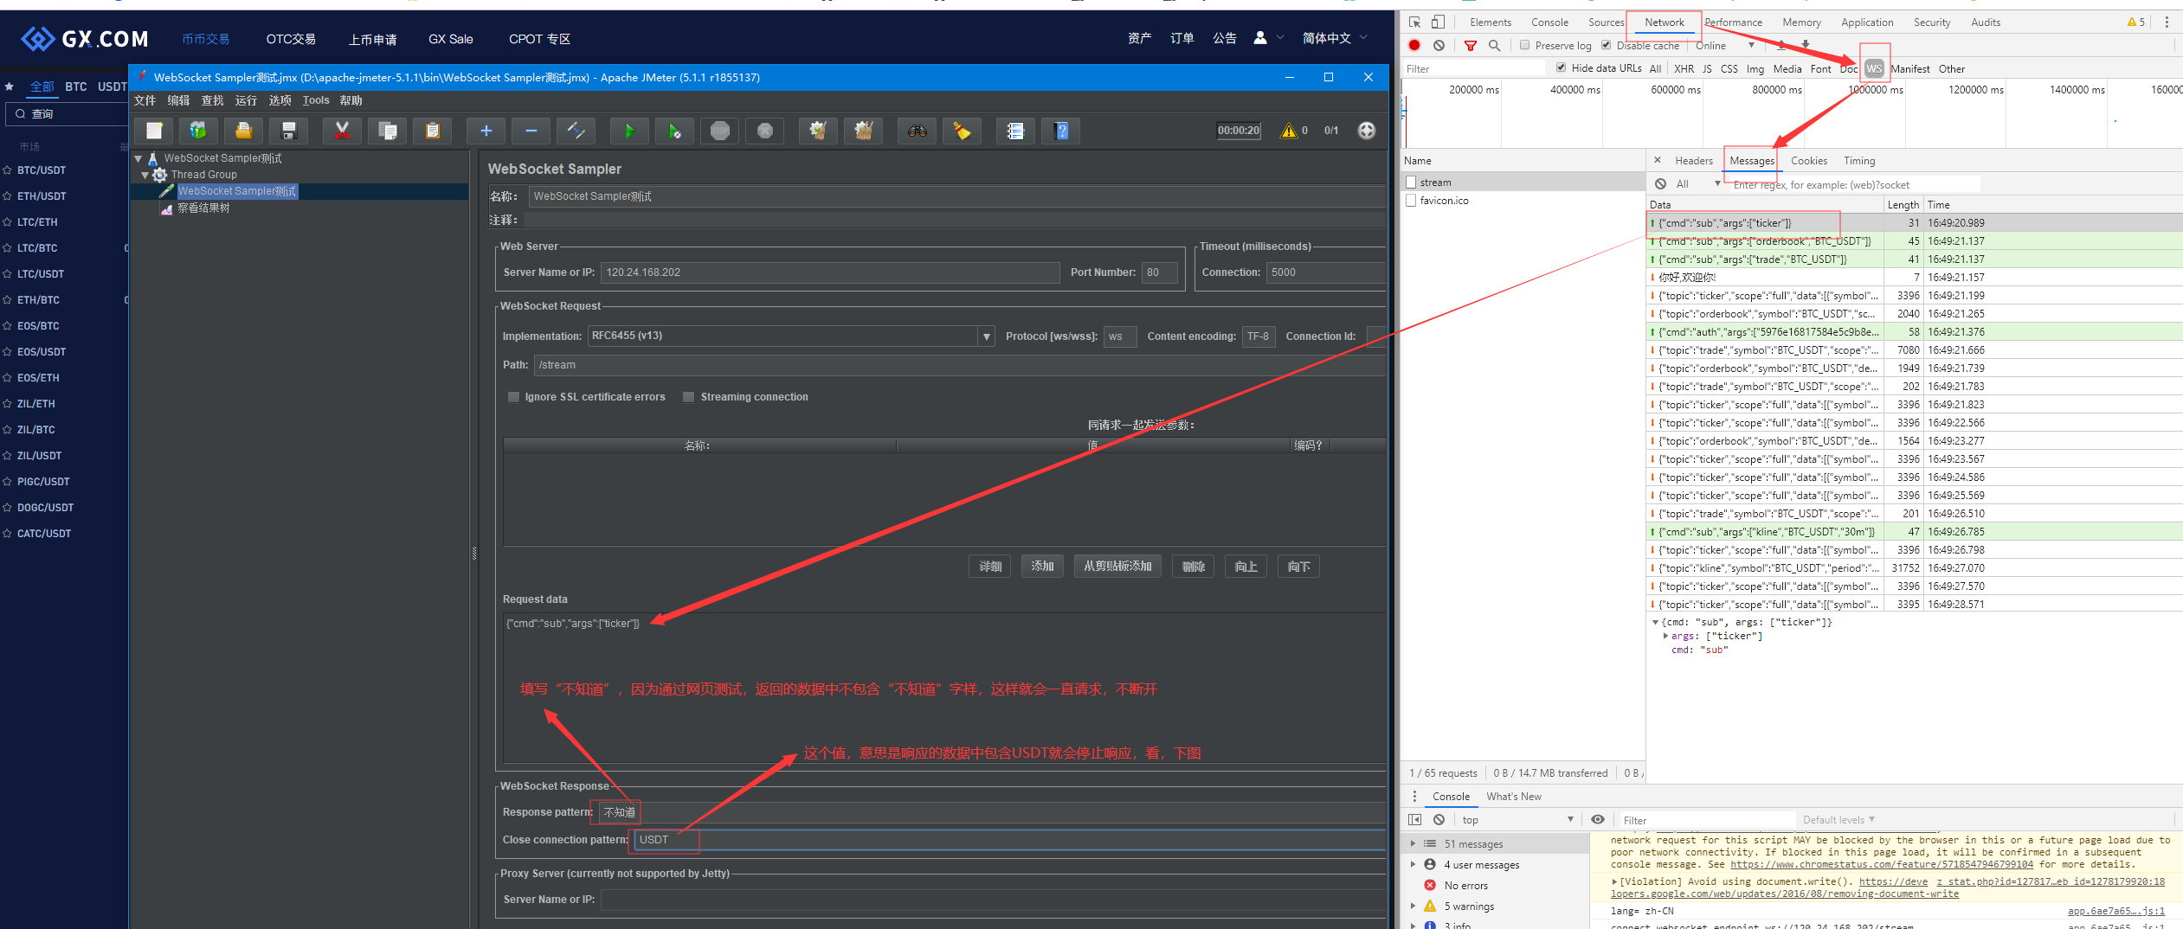The image size is (2183, 929).
Task: Check Ignore SSL certificate errors
Action: pyautogui.click(x=513, y=397)
